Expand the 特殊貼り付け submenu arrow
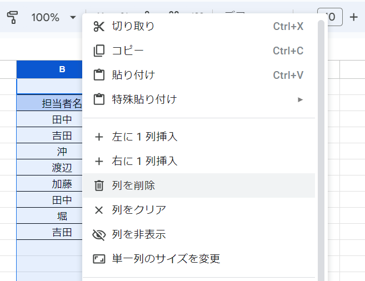 tap(301, 99)
